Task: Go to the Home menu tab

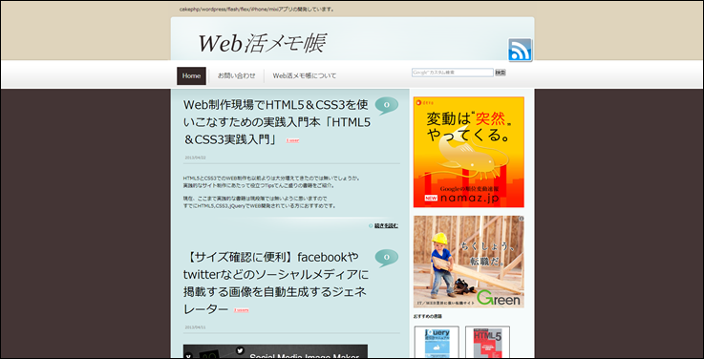Action: pos(191,75)
